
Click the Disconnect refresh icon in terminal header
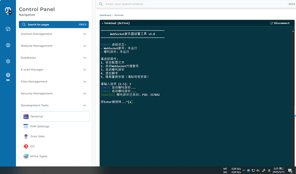[x=272, y=23]
